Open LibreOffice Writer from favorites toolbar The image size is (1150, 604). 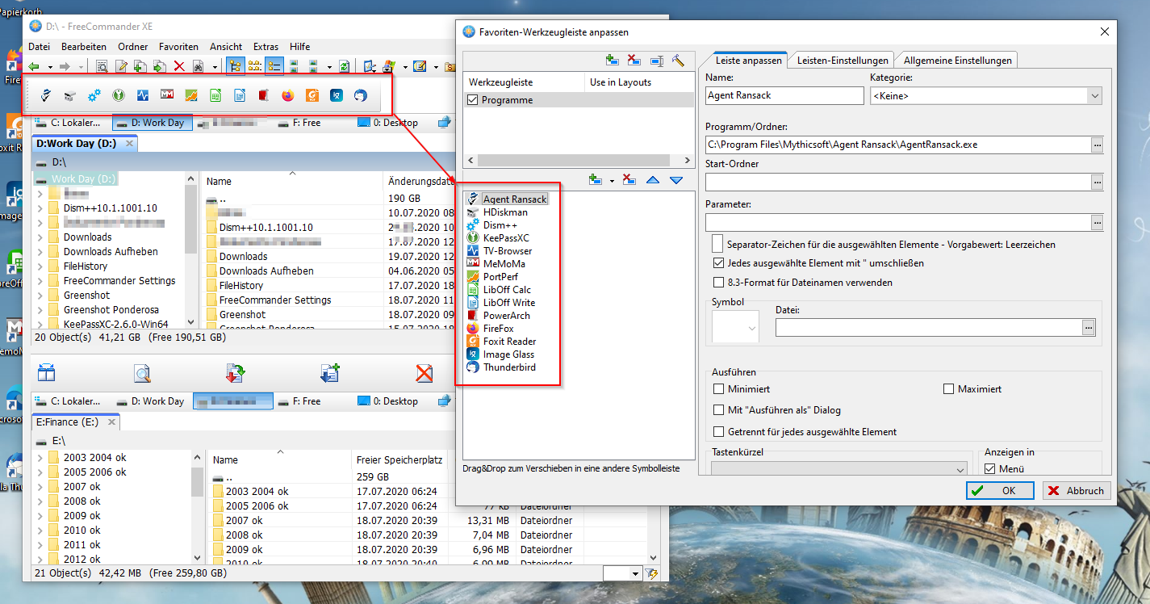point(240,95)
